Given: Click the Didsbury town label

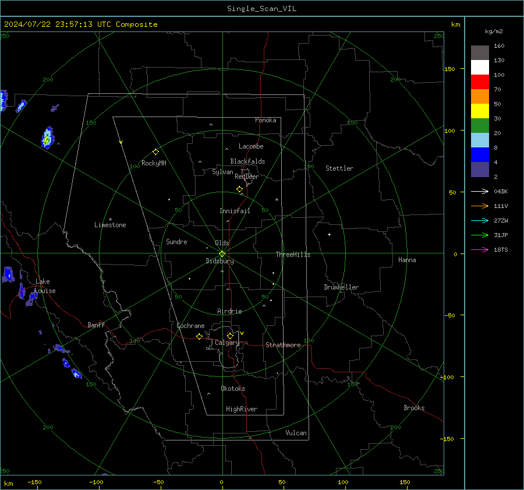Looking at the screenshot, I should tap(219, 261).
